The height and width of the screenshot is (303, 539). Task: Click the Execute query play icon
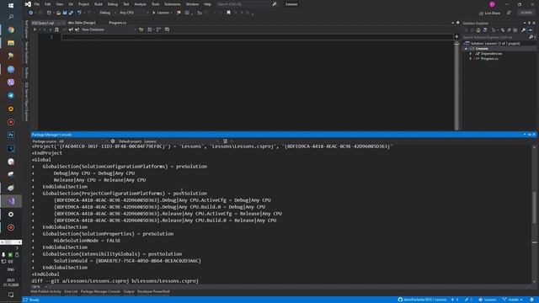click(x=35, y=29)
